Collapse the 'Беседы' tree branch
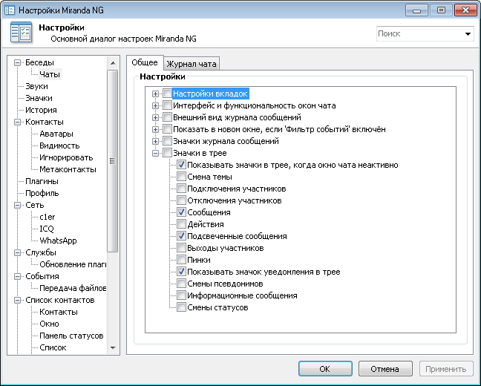This screenshot has width=481, height=386. [18, 62]
